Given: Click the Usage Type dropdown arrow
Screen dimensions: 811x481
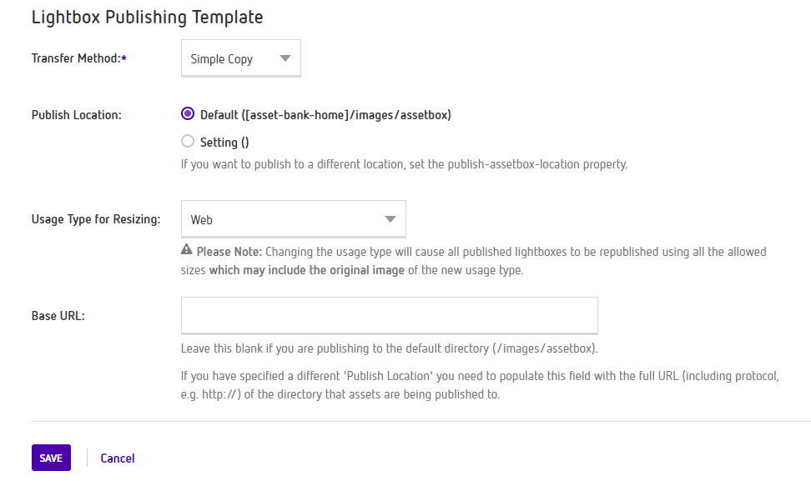Looking at the screenshot, I should pyautogui.click(x=390, y=219).
